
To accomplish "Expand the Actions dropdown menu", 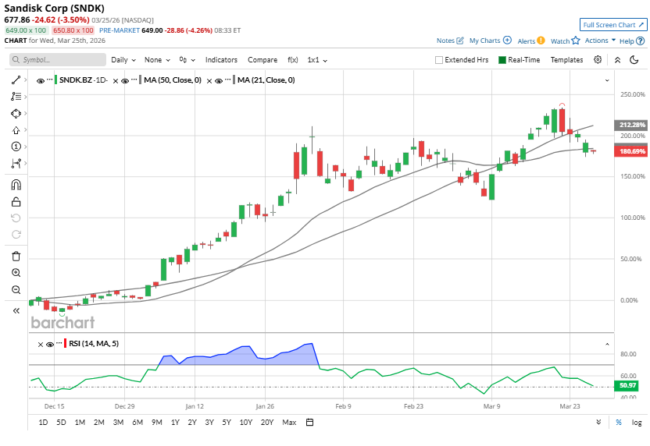I will tap(600, 41).
